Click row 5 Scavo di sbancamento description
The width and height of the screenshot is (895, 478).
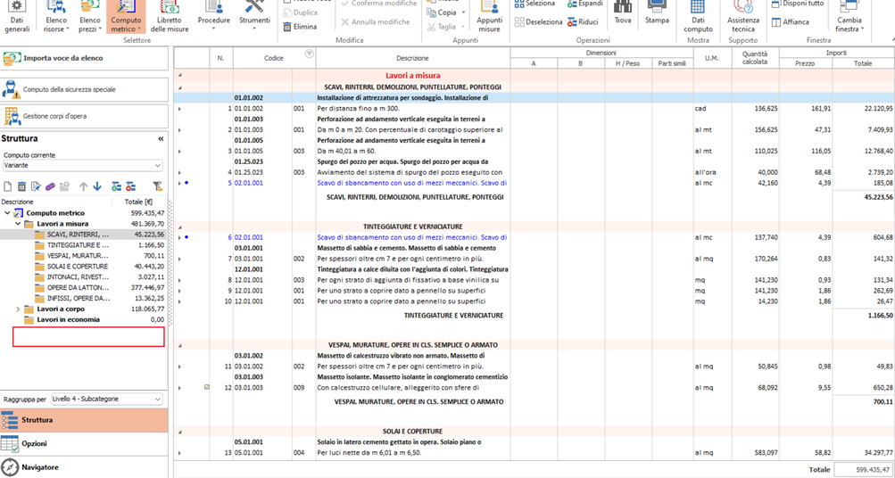(x=412, y=183)
